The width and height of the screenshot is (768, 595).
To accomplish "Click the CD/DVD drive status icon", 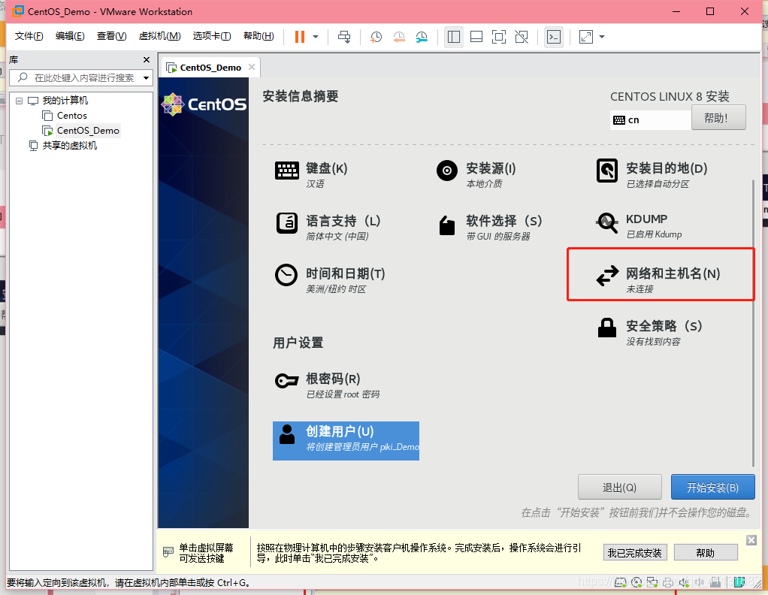I will pos(636,581).
